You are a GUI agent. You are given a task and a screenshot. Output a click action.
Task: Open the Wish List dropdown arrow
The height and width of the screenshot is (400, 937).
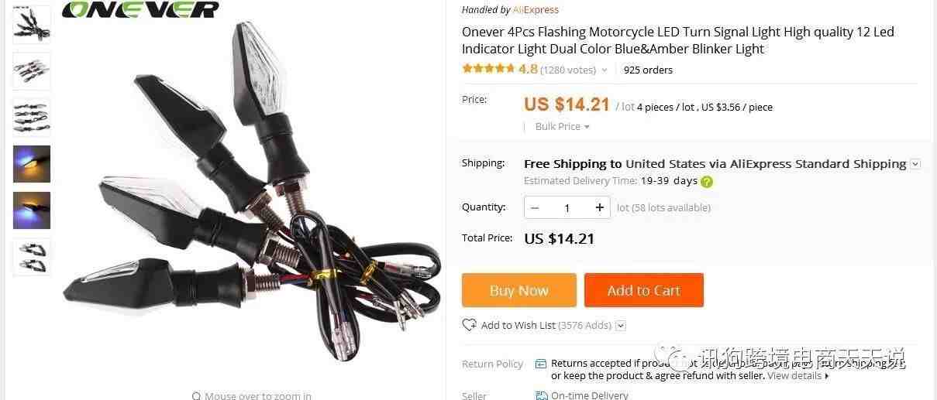pyautogui.click(x=620, y=326)
